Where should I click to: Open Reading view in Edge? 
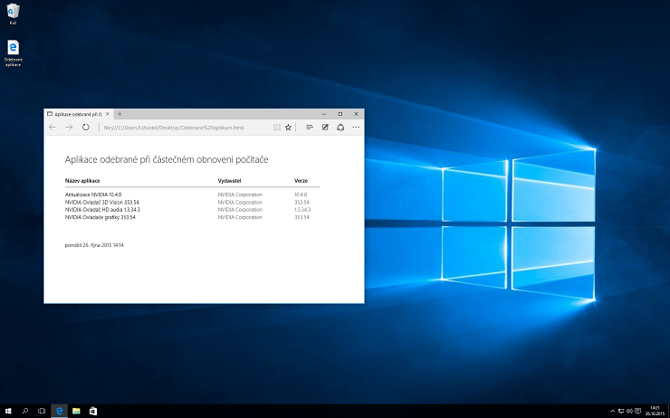pyautogui.click(x=277, y=128)
